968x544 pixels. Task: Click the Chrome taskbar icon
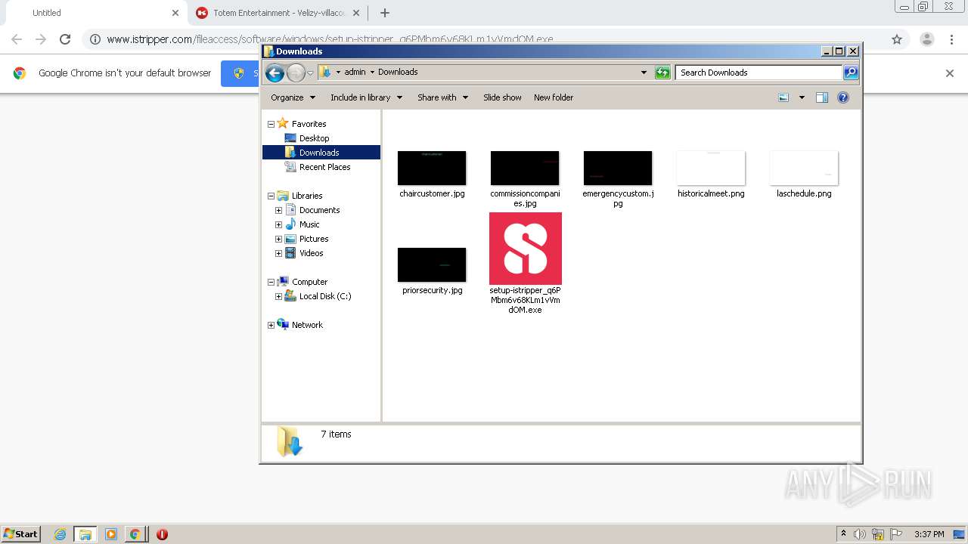click(135, 534)
